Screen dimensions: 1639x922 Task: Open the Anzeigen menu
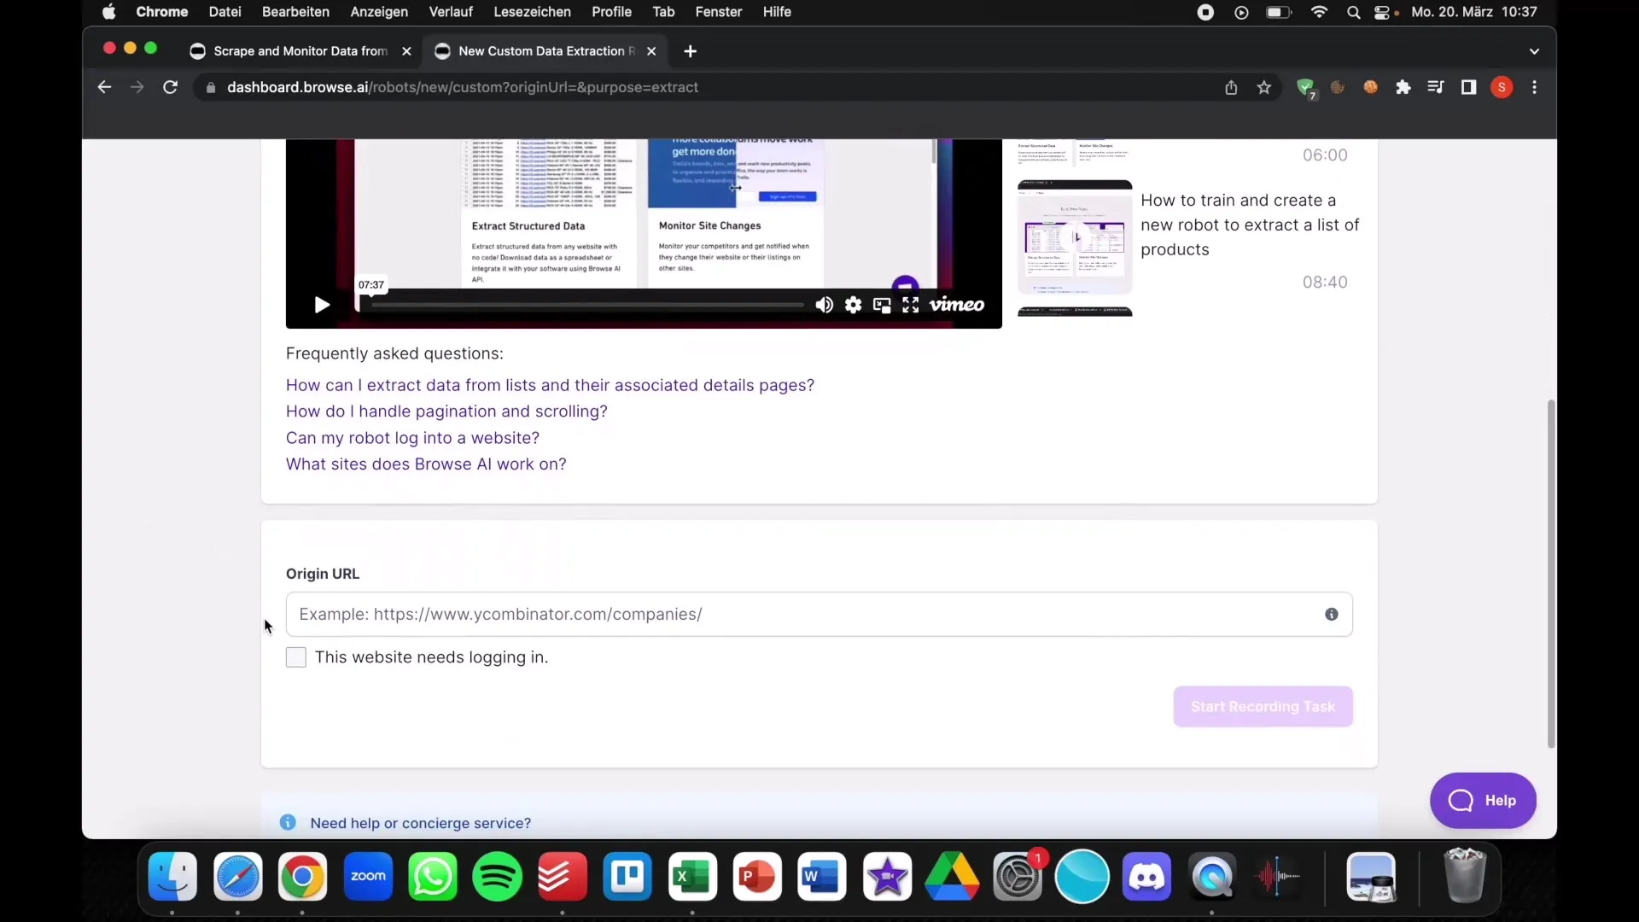[379, 12]
